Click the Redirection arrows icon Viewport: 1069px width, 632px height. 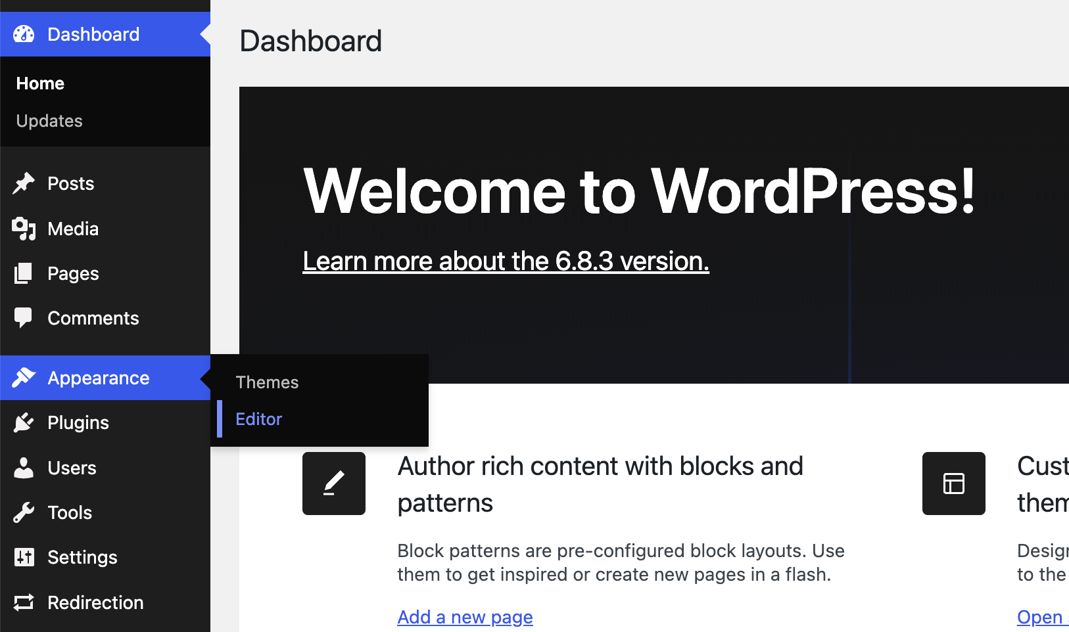coord(24,602)
